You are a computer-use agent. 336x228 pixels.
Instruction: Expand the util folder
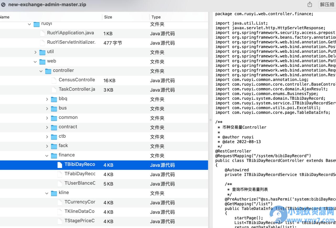35,52
